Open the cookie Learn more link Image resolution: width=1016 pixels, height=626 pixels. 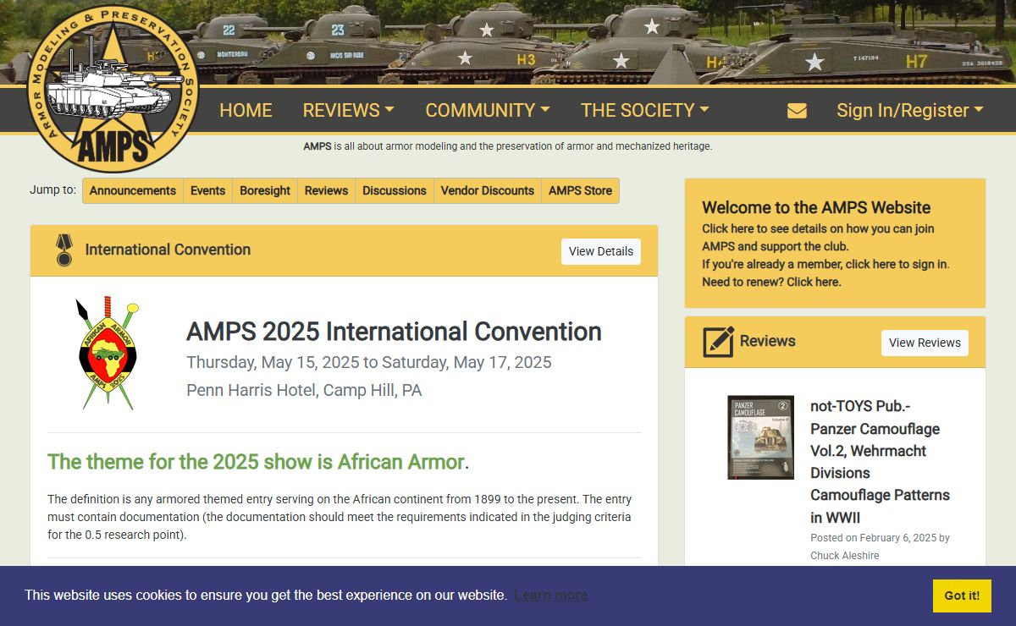pos(550,596)
